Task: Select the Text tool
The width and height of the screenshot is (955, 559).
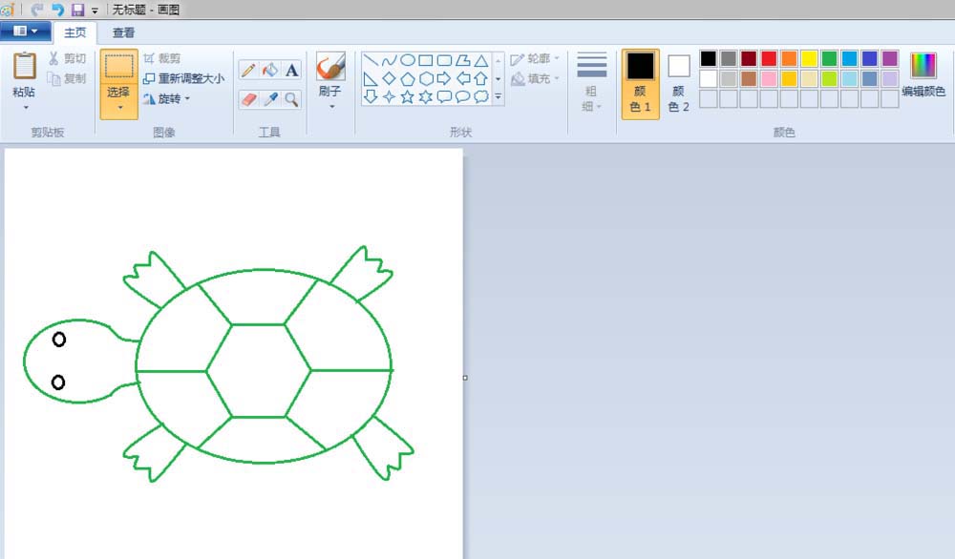Action: [x=291, y=70]
